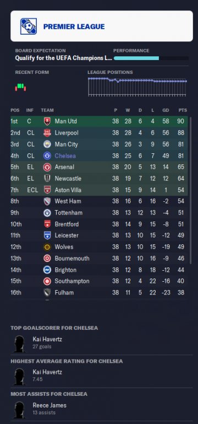
Task: Click the recent form indicator bars
Action: pyautogui.click(x=20, y=87)
